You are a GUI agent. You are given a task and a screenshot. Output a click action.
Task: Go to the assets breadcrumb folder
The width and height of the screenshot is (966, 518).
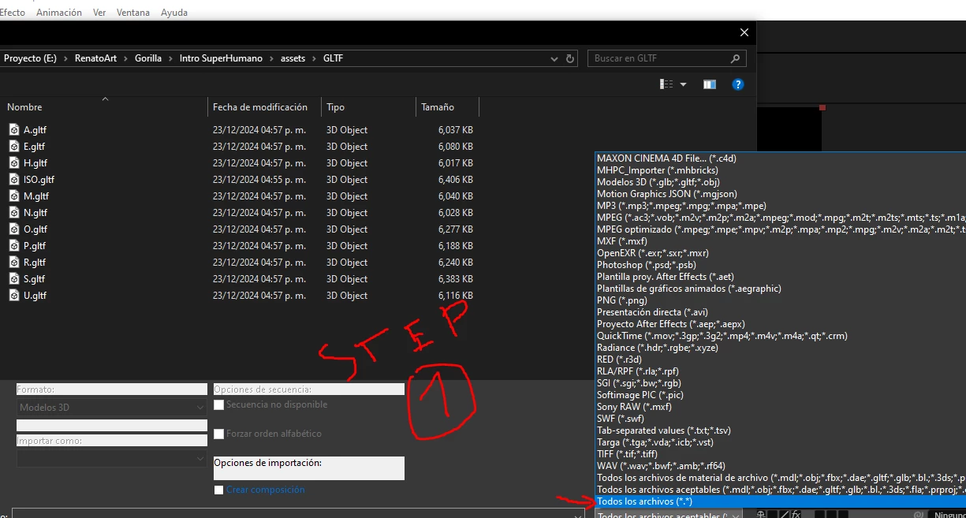tap(293, 58)
